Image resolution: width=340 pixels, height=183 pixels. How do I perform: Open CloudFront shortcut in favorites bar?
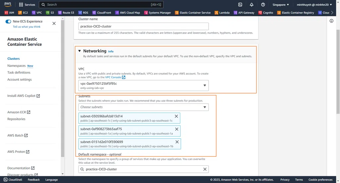pos(102,13)
